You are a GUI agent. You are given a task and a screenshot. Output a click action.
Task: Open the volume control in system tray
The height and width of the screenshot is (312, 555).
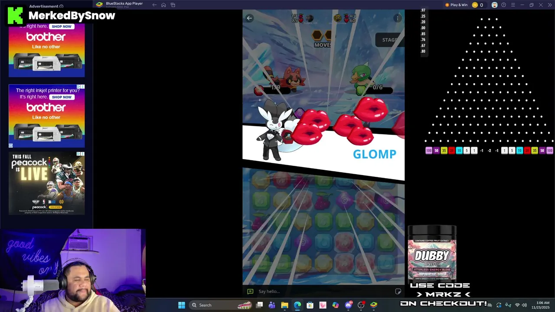pyautogui.click(x=524, y=305)
